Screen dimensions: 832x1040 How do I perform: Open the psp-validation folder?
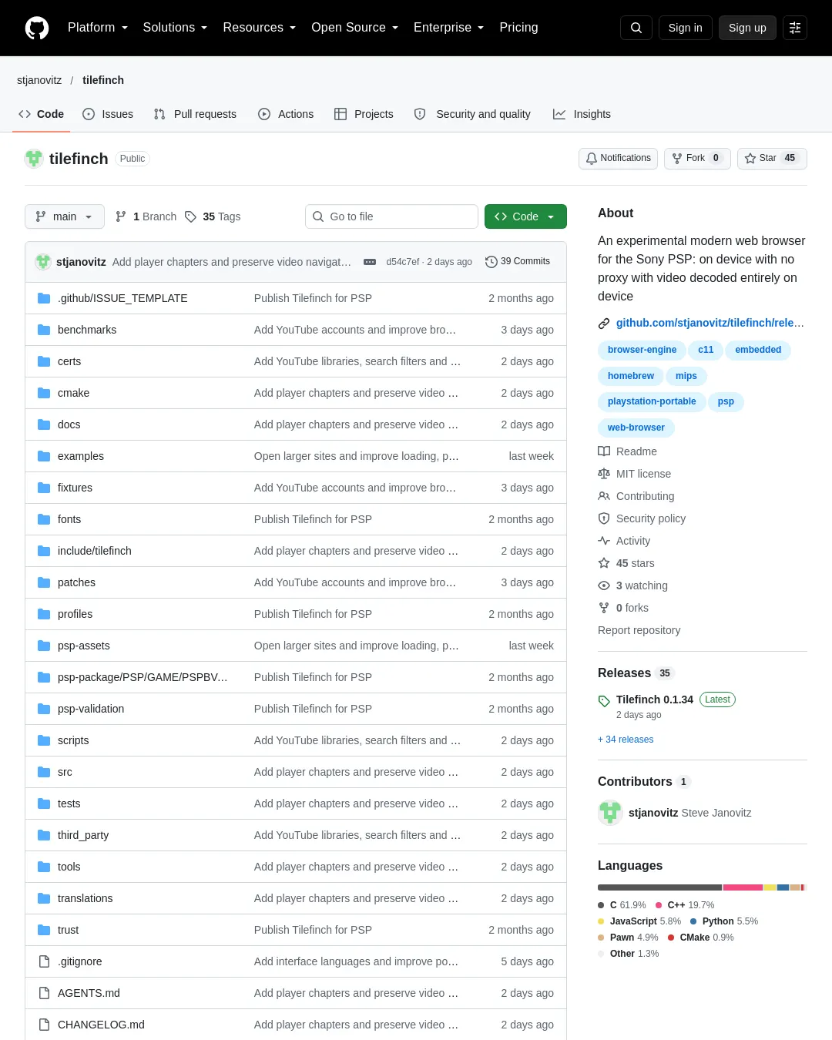(91, 709)
